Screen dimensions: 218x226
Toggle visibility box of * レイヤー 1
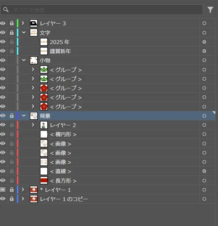[3, 190]
